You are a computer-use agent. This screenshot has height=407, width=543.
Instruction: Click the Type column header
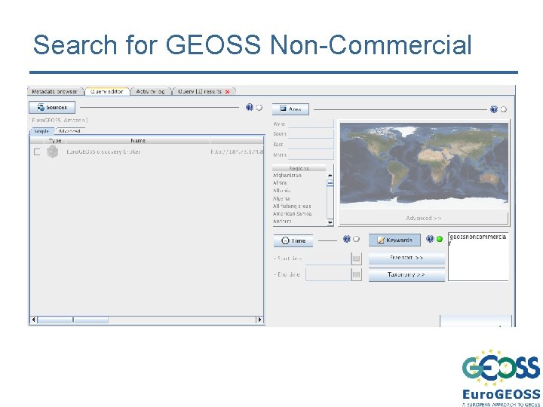(55, 140)
